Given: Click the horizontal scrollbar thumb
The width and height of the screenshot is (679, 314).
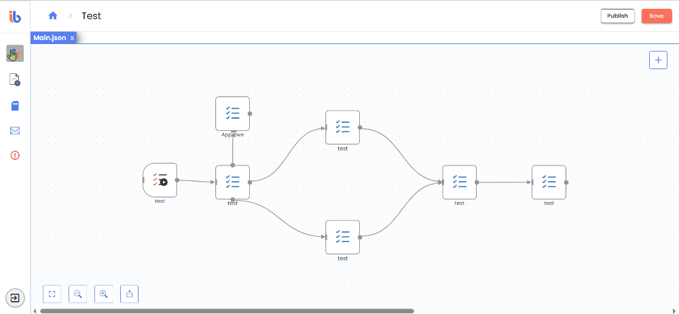Looking at the screenshot, I should pyautogui.click(x=227, y=311).
